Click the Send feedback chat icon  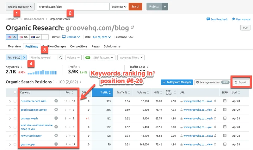tap(208, 19)
